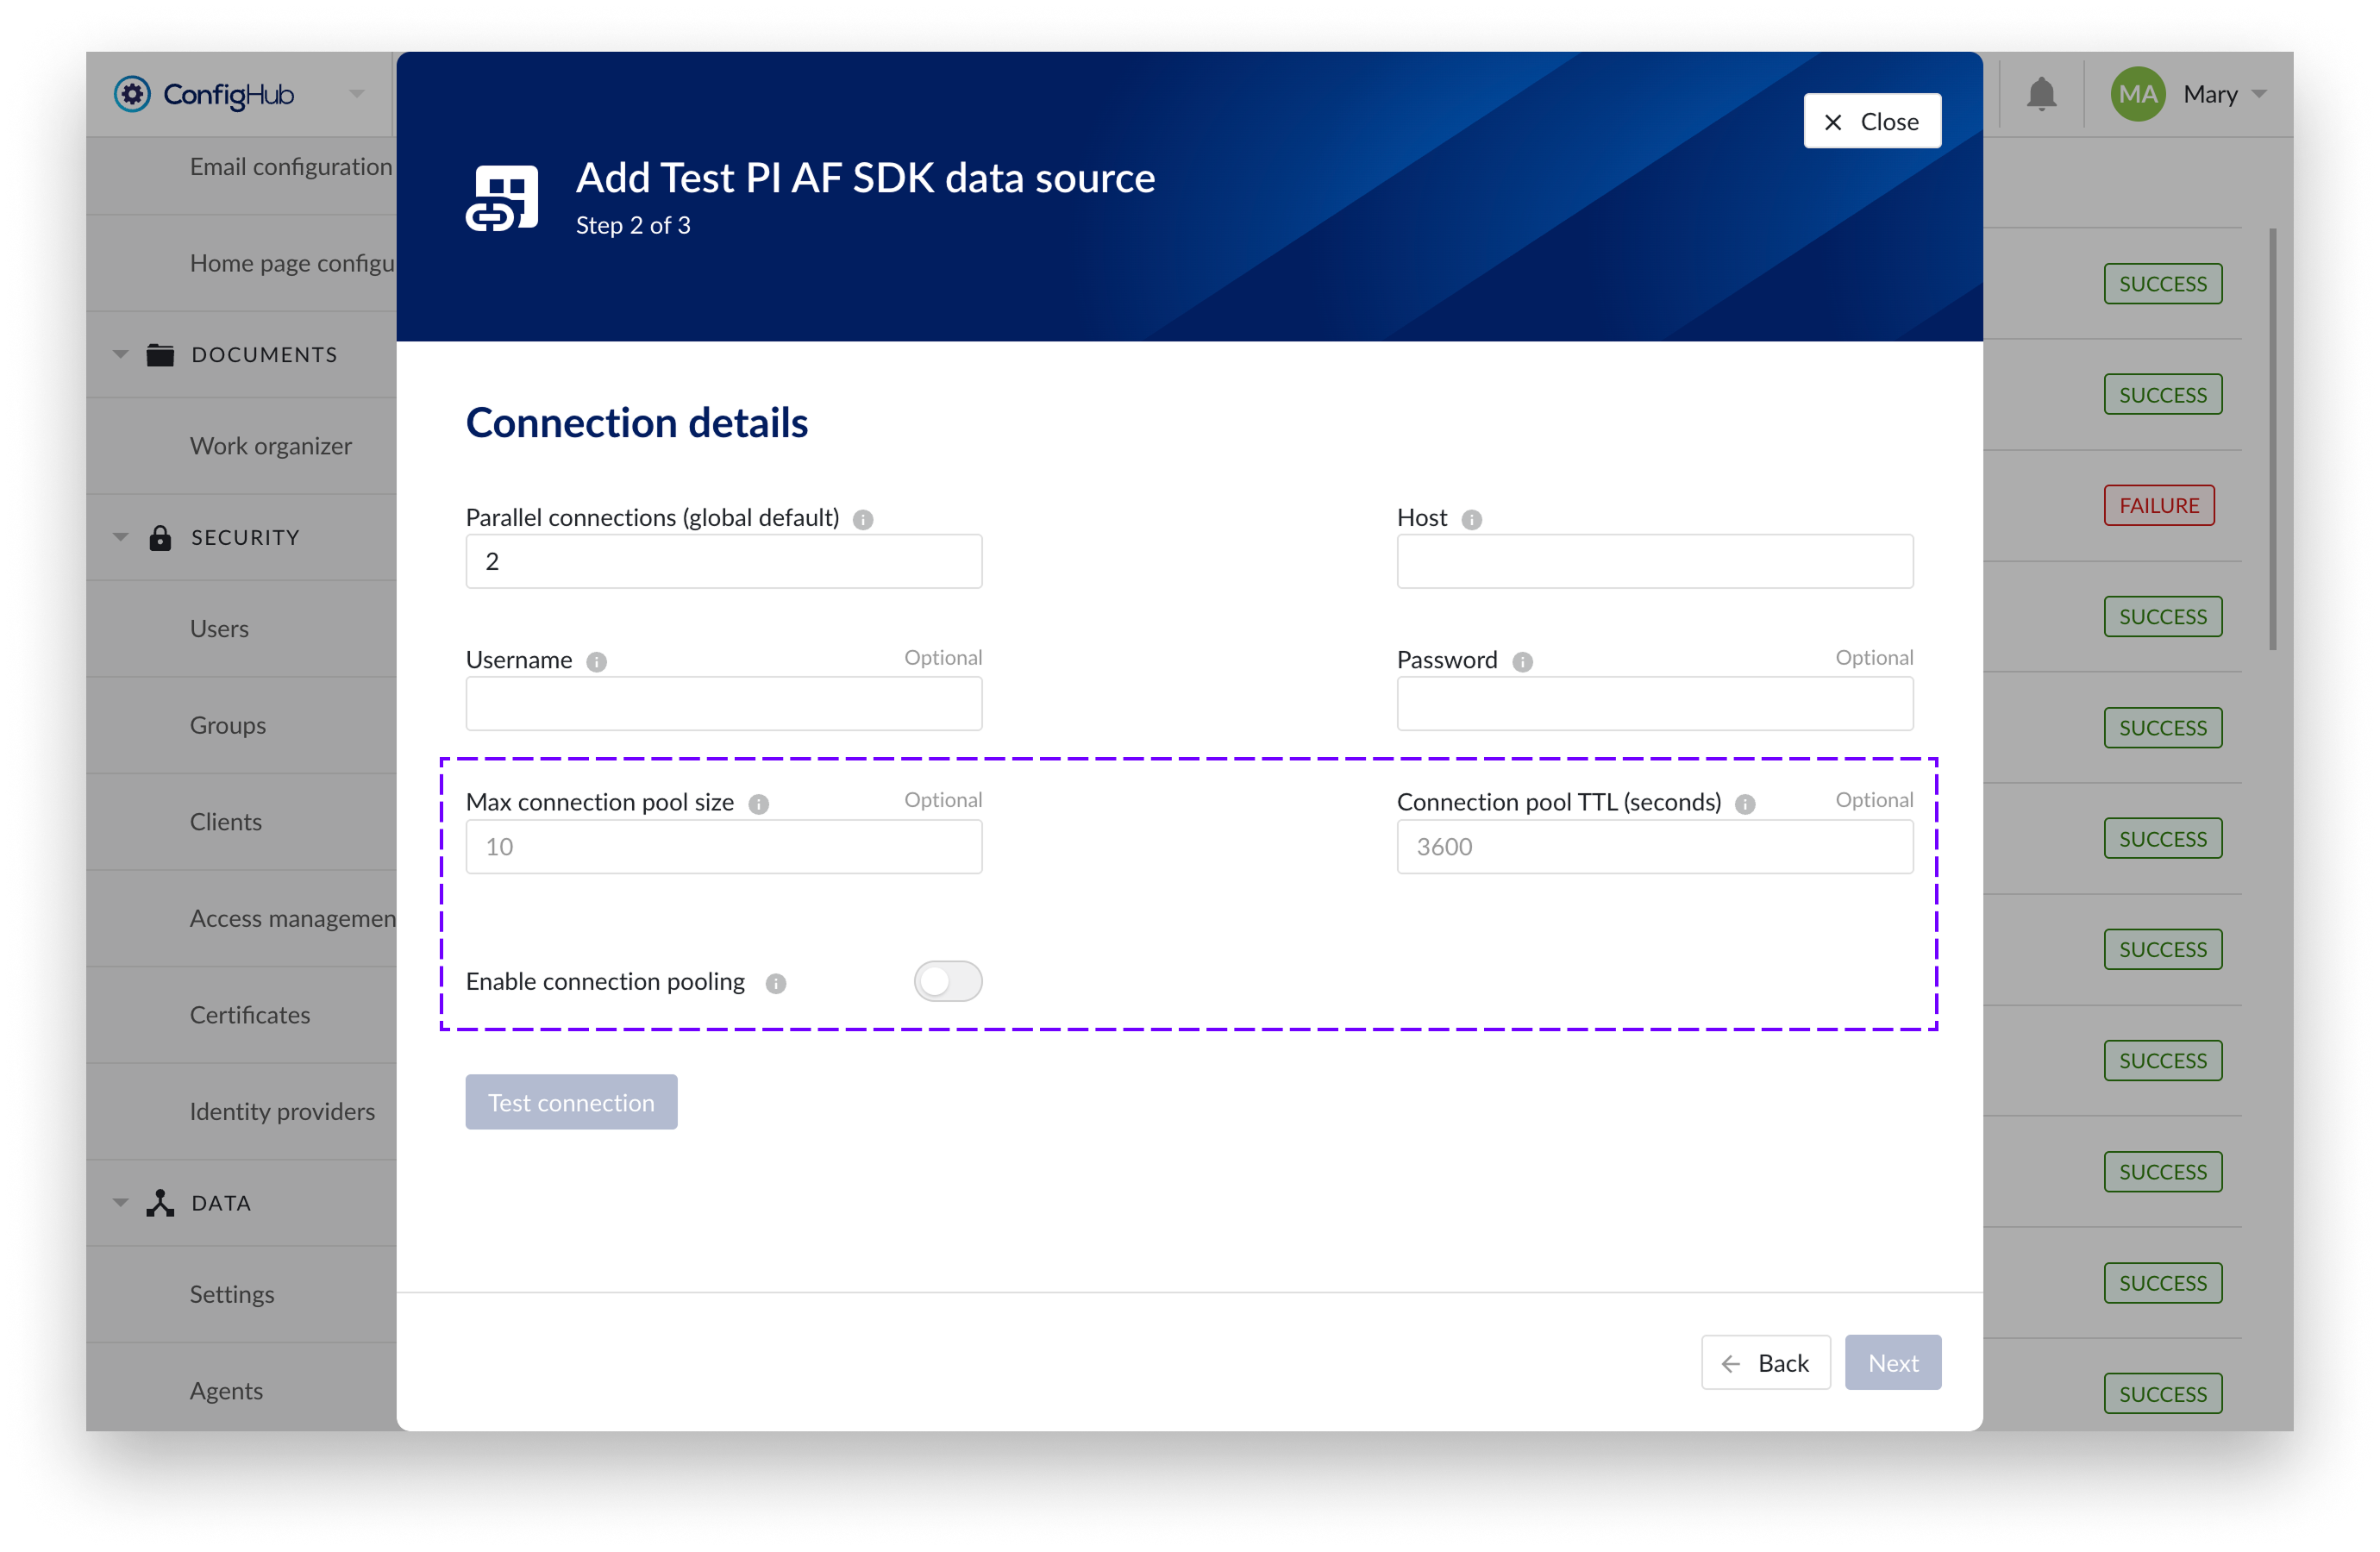This screenshot has width=2380, height=1552.
Task: Collapse the SECURITY section
Action: click(120, 537)
